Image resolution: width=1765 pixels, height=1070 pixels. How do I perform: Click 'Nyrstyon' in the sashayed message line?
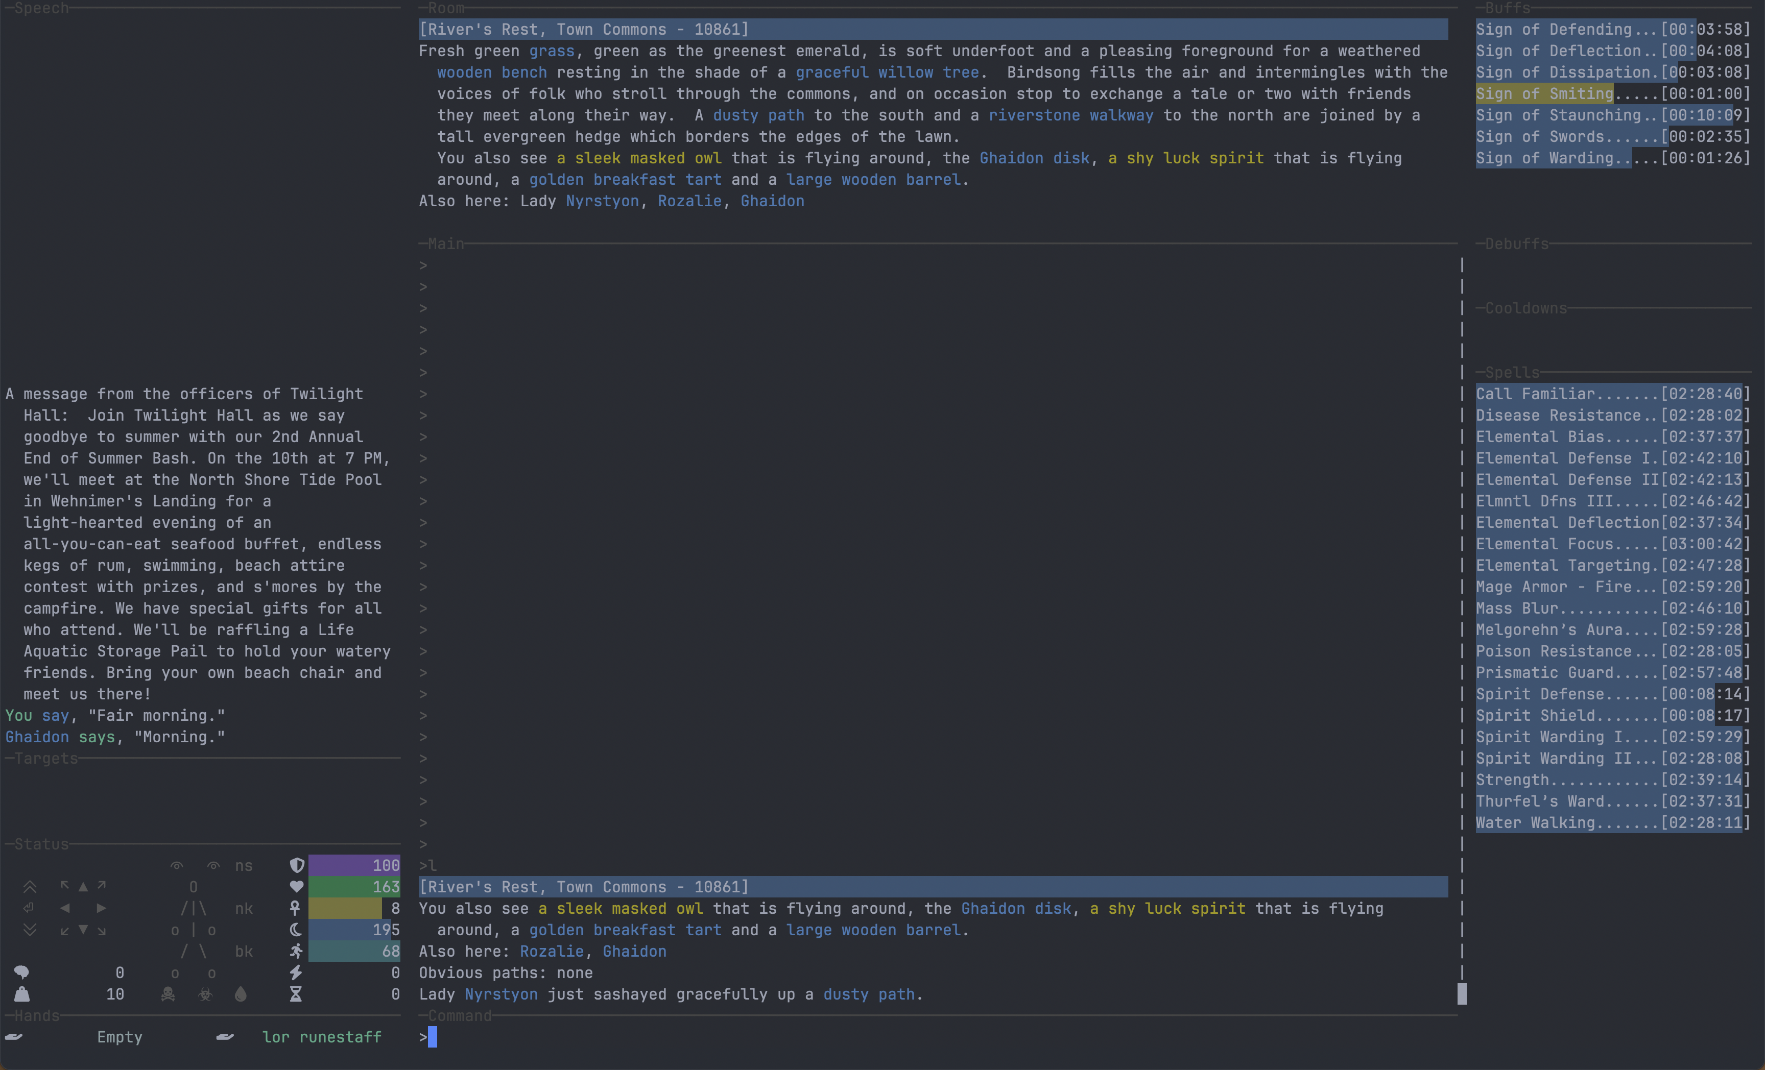[x=500, y=994]
